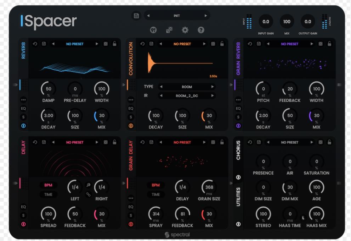This screenshot has height=241, width=351.
Task: Reset the Reverb module
Action: tap(35, 44)
